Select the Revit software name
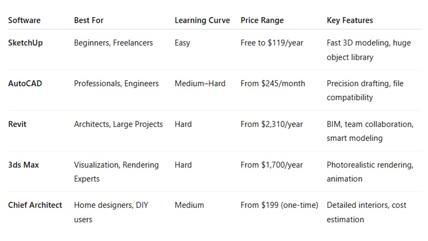Screen dimensions: 428x241 [17, 124]
